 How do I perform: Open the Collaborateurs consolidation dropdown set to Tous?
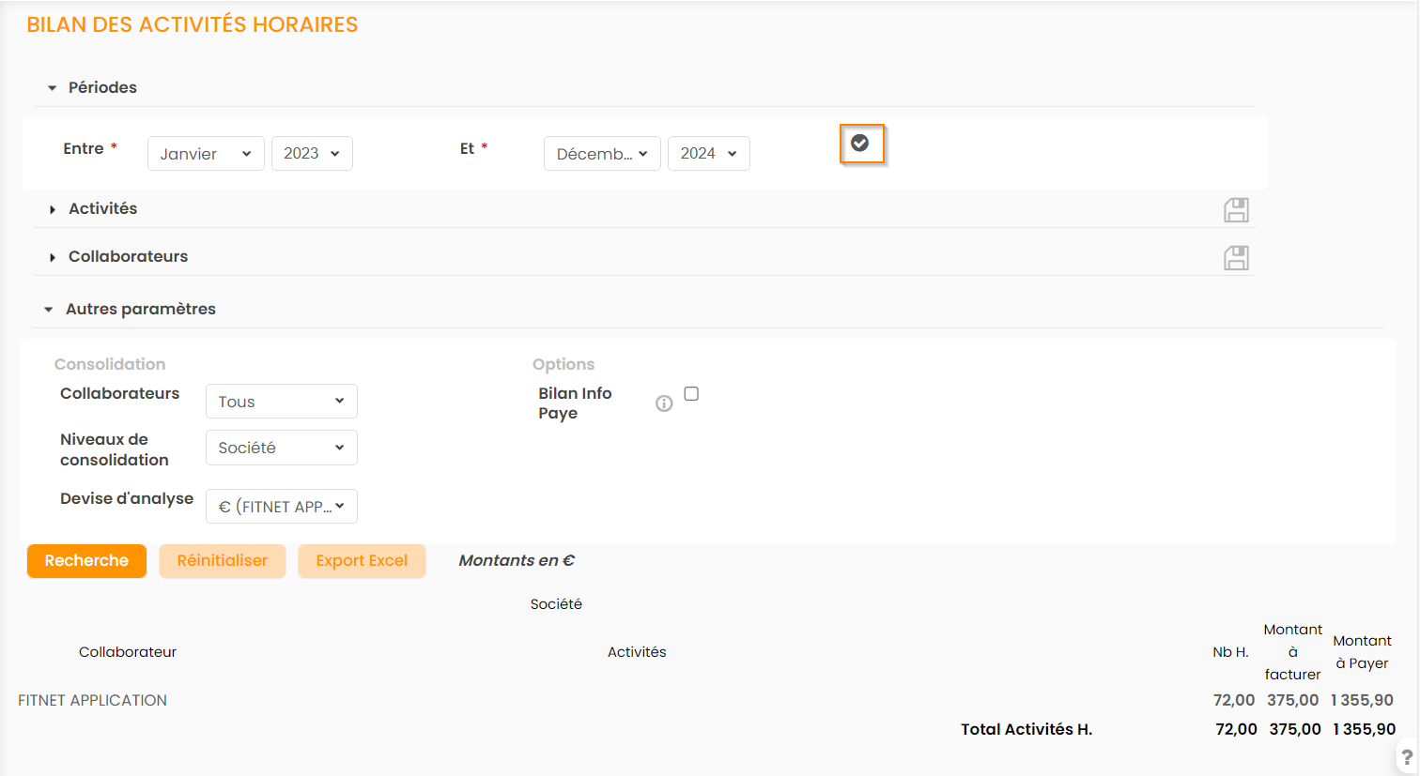281,402
